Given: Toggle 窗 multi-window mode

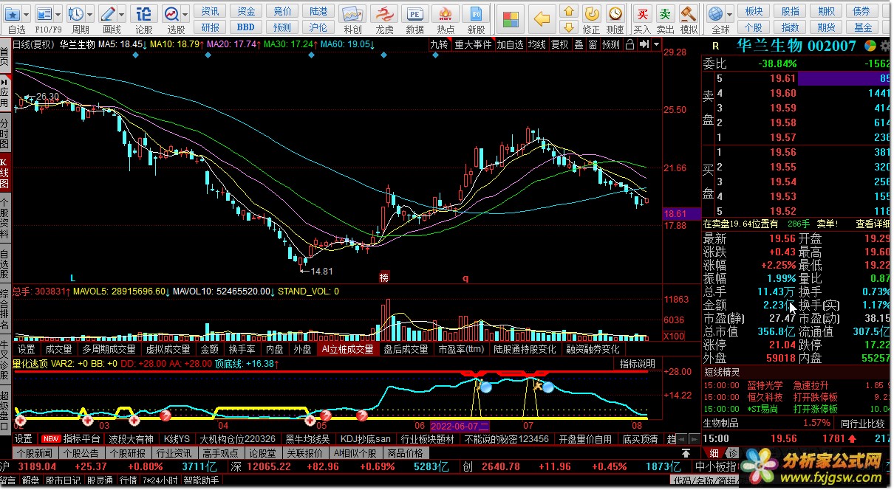Looking at the screenshot, I should tap(593, 44).
